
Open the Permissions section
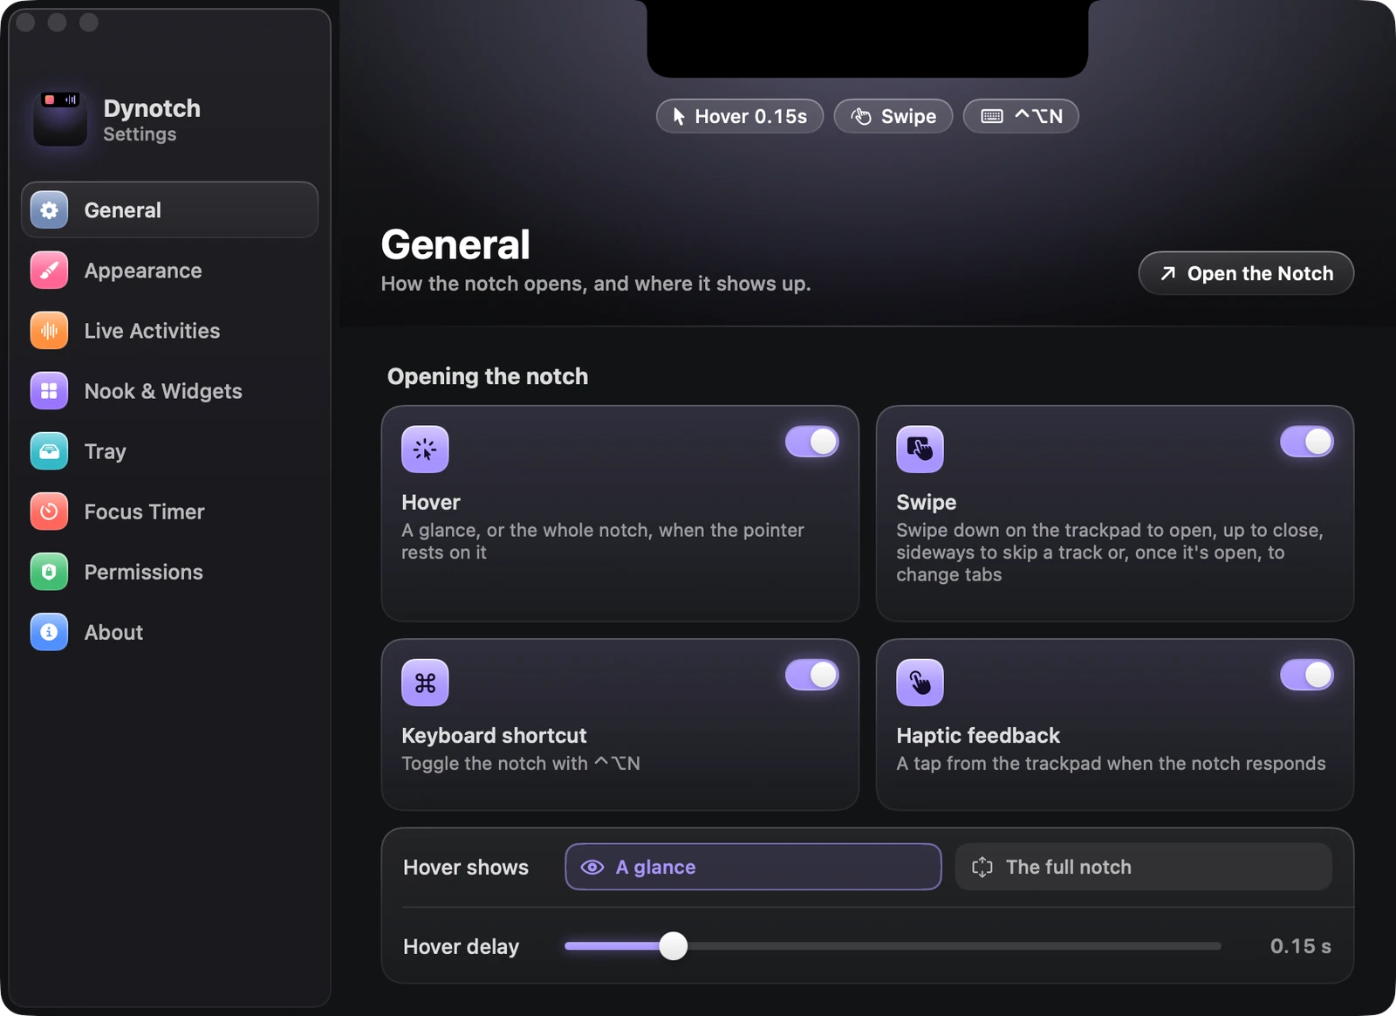(169, 572)
